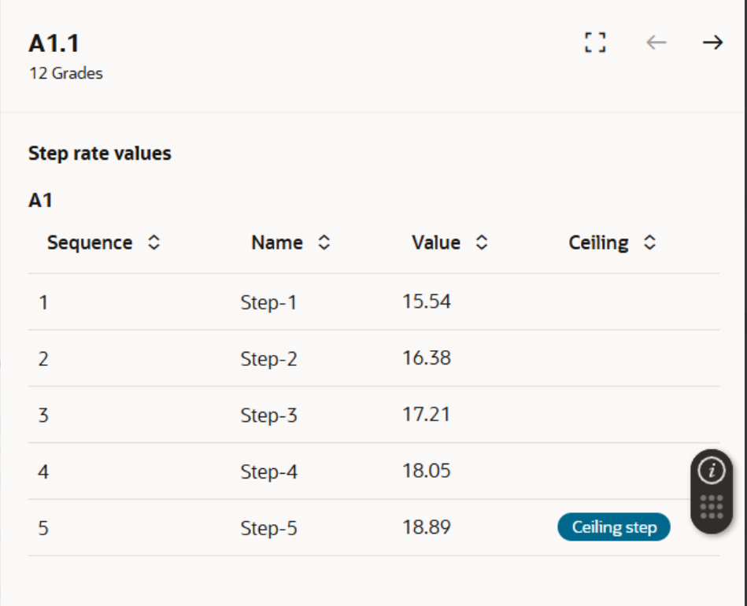747x606 pixels.
Task: Select the Step-2 name cell
Action: tap(268, 358)
